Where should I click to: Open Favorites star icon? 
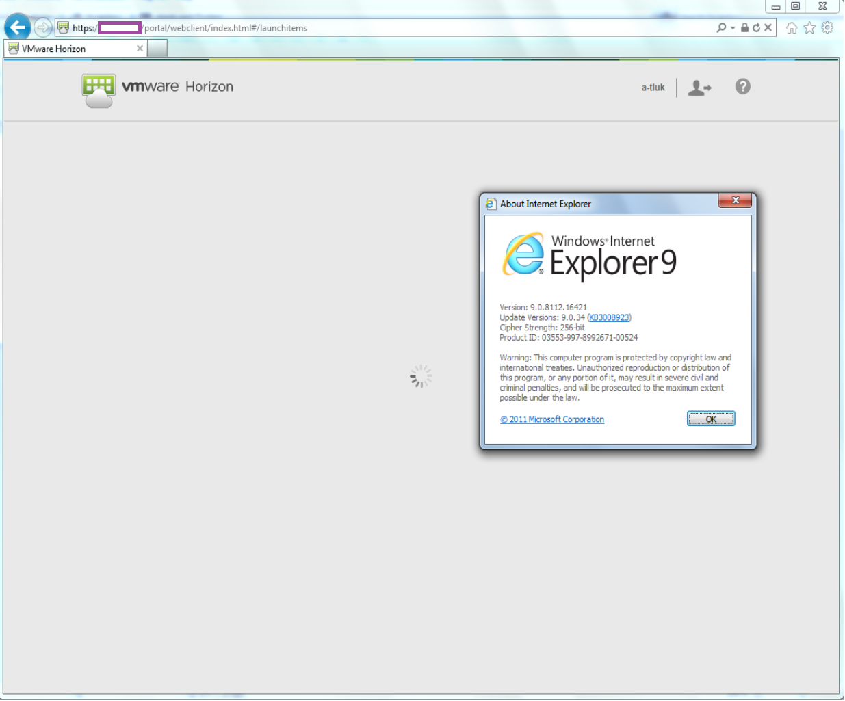[809, 27]
